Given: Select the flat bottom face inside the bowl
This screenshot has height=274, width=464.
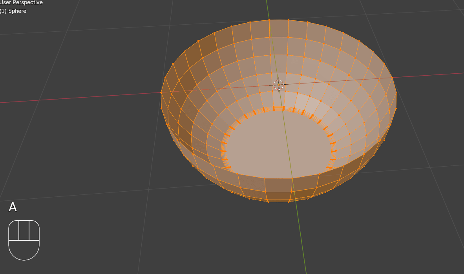Looking at the screenshot, I should 279,145.
